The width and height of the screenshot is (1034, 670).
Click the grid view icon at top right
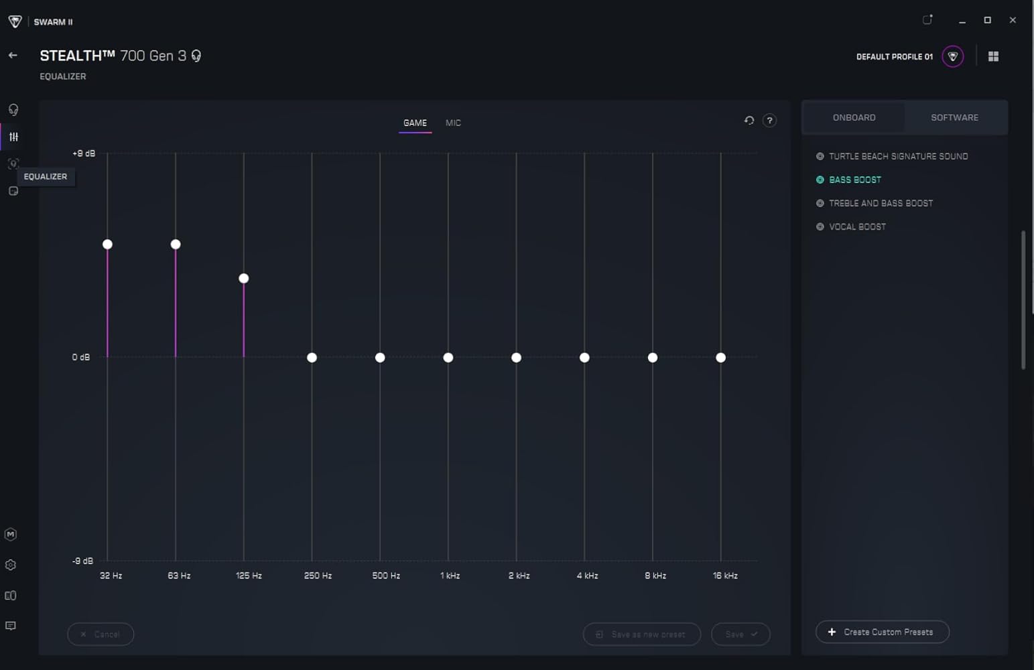point(993,56)
